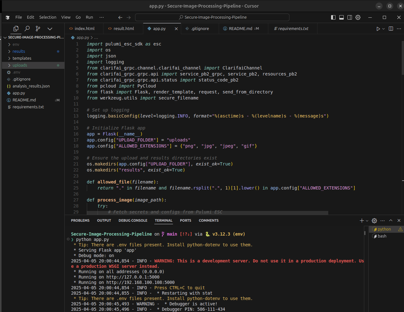Expand the results folder

click(x=33, y=51)
